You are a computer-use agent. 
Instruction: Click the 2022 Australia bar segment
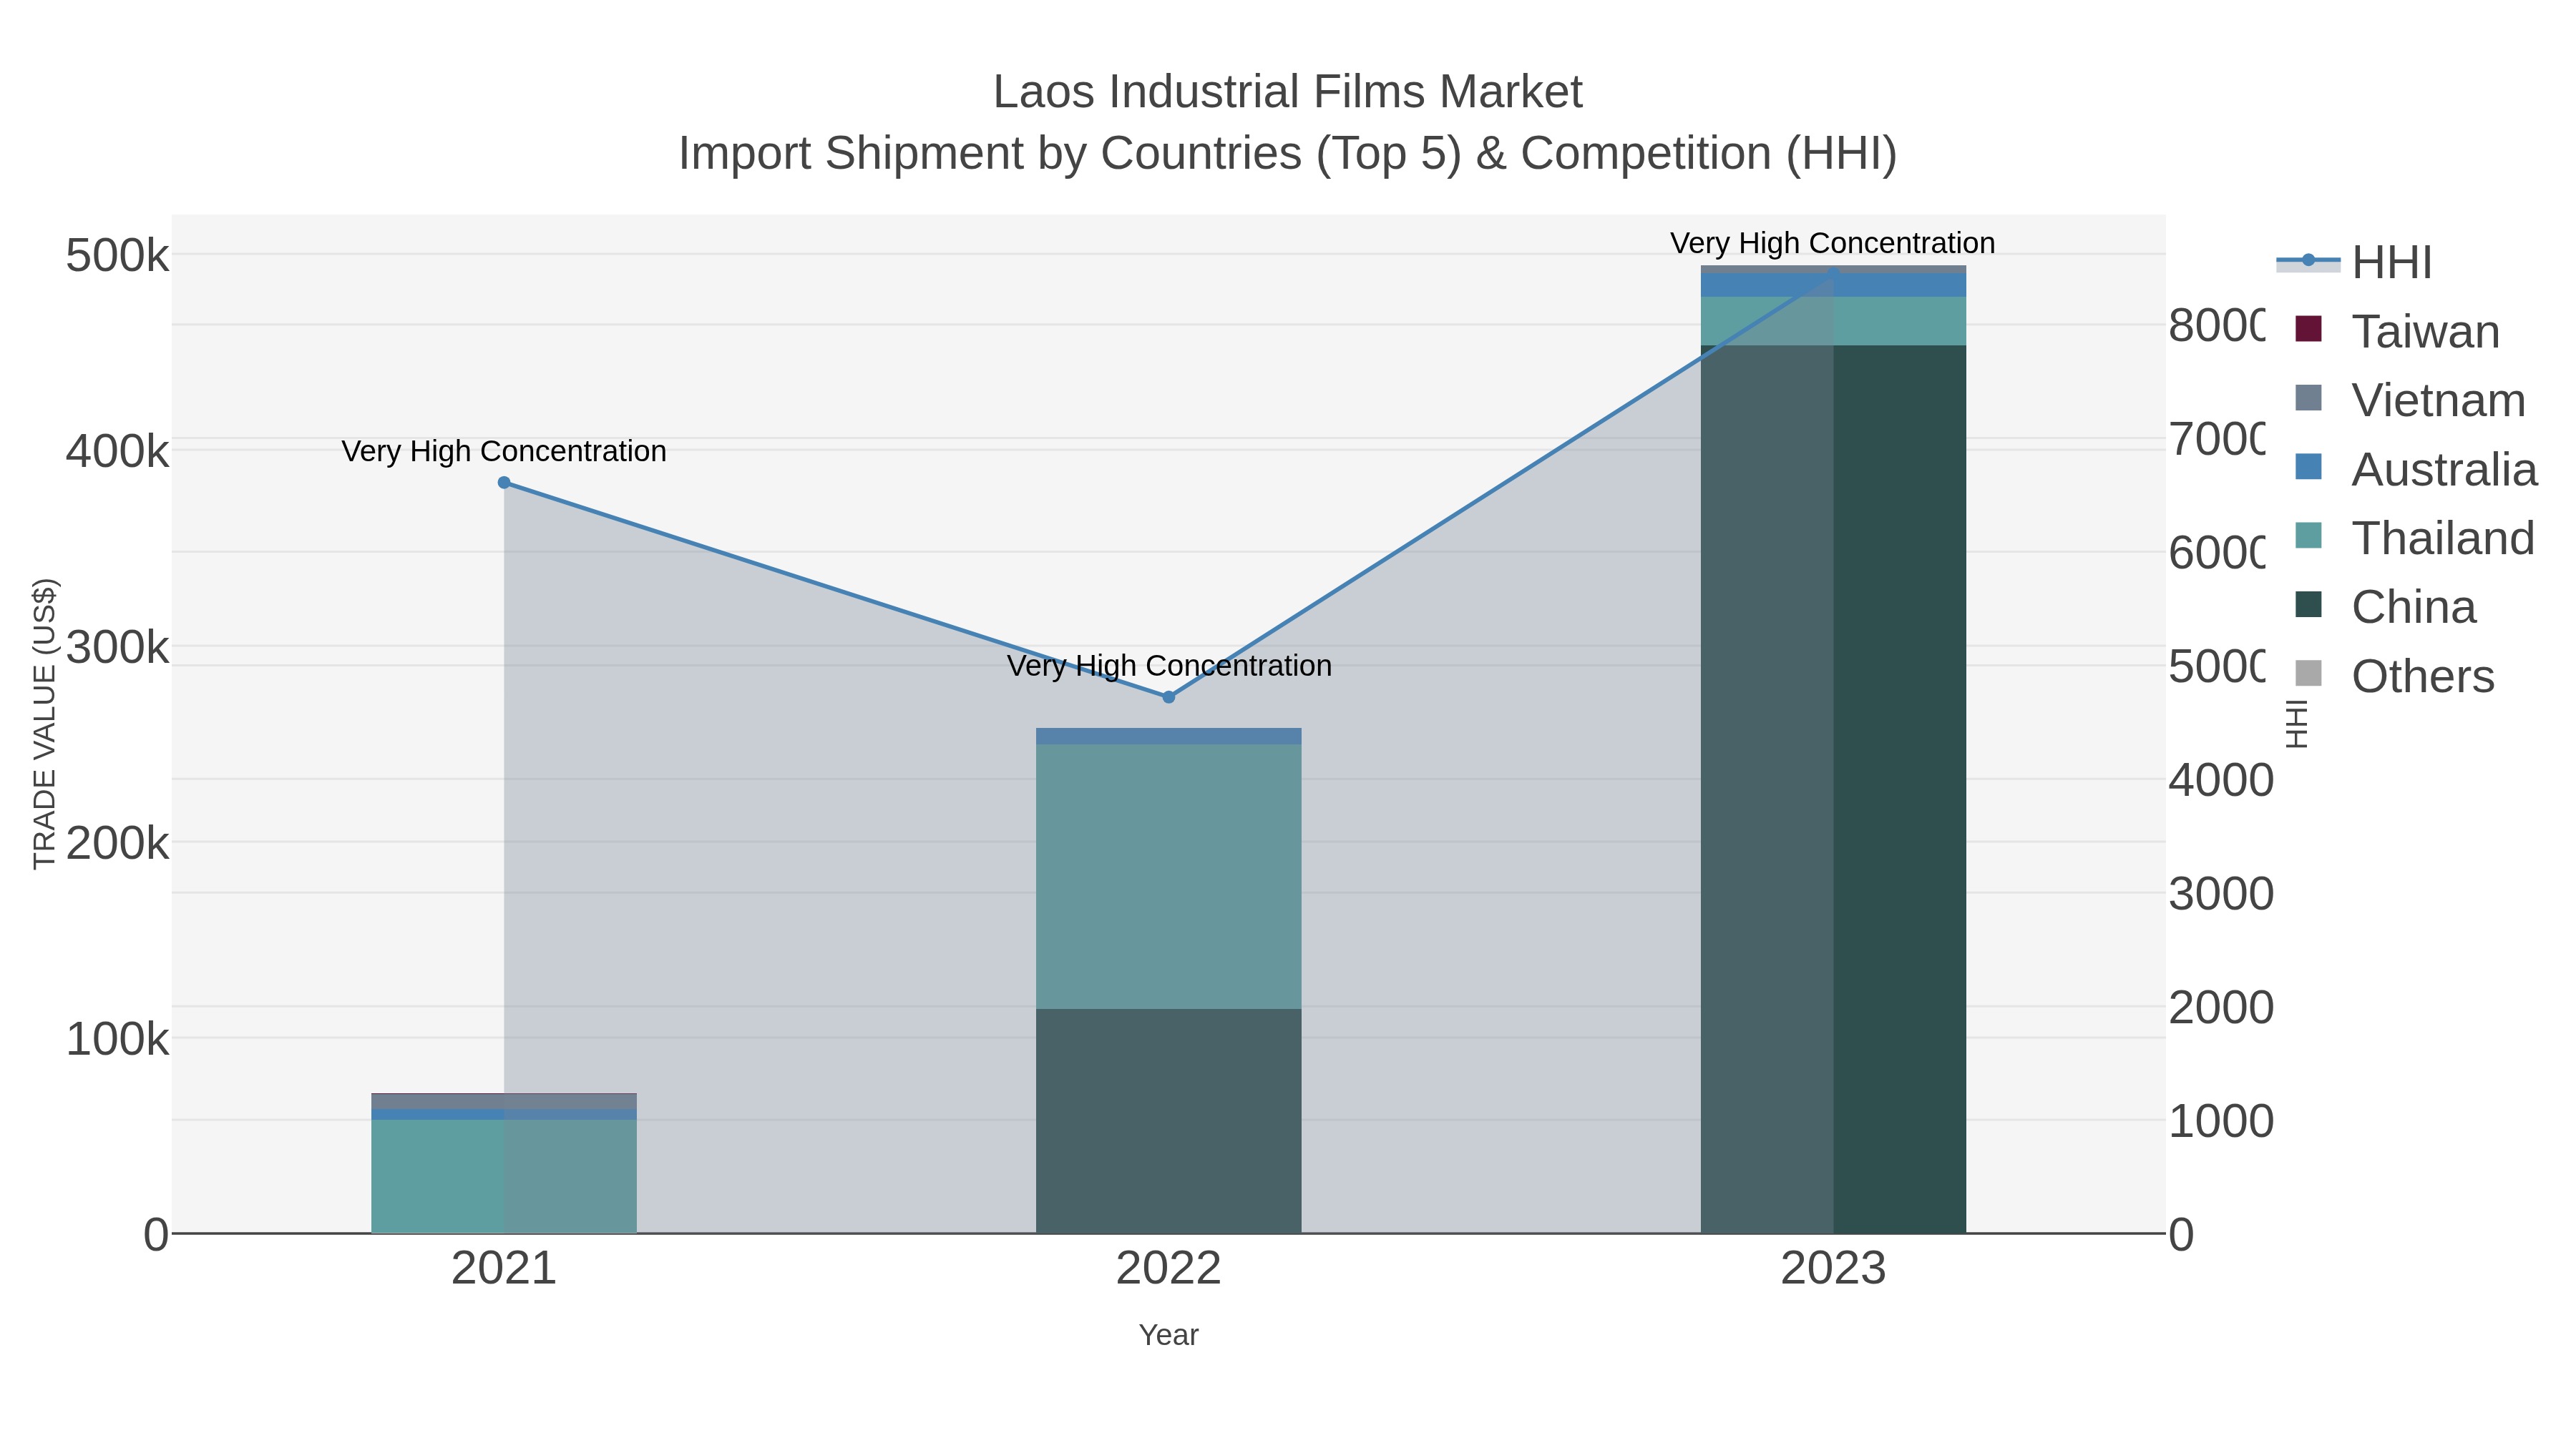(x=1168, y=737)
